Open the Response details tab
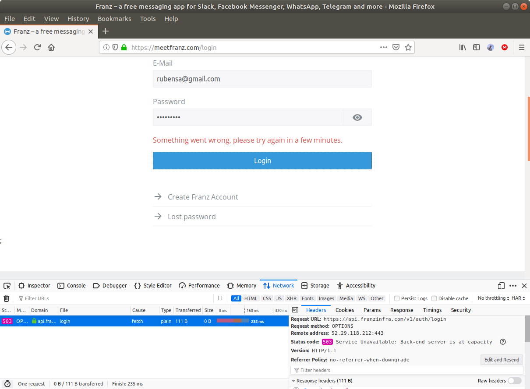The height and width of the screenshot is (389, 530). pyautogui.click(x=402, y=310)
